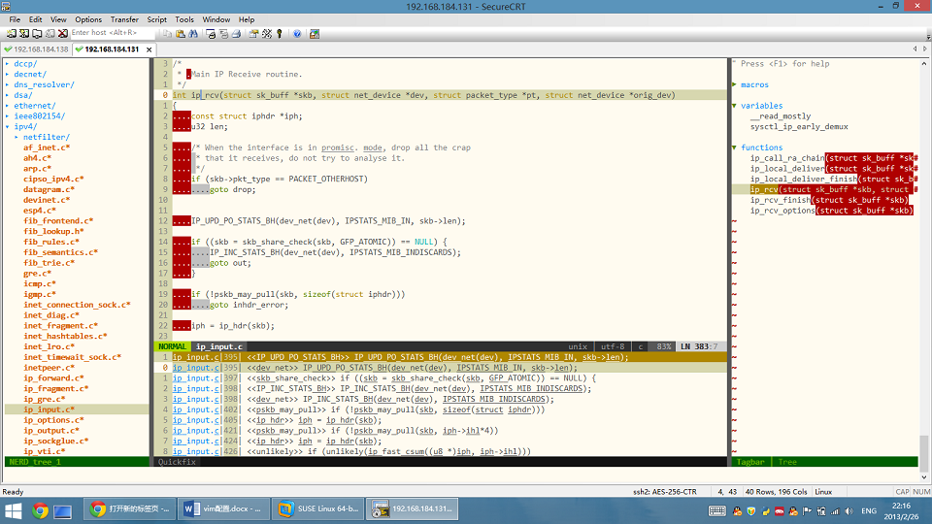This screenshot has height=524, width=932.
Task: Click the SecureCRT application icon in the title bar
Action: click(6, 7)
